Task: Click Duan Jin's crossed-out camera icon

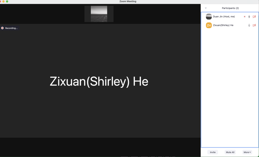Action: coord(254,17)
